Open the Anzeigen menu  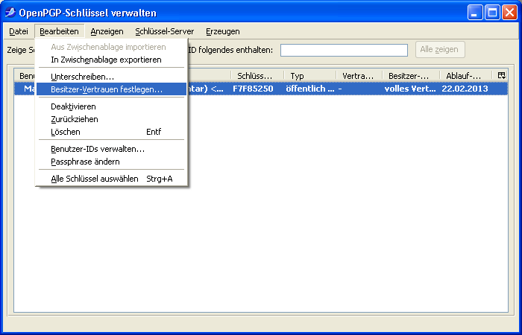(x=107, y=31)
